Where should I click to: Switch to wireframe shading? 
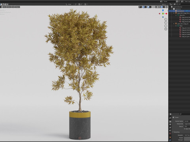point(156,7)
